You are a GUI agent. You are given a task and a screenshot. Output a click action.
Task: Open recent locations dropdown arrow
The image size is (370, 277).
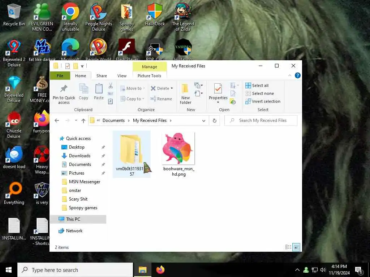coord(76,120)
